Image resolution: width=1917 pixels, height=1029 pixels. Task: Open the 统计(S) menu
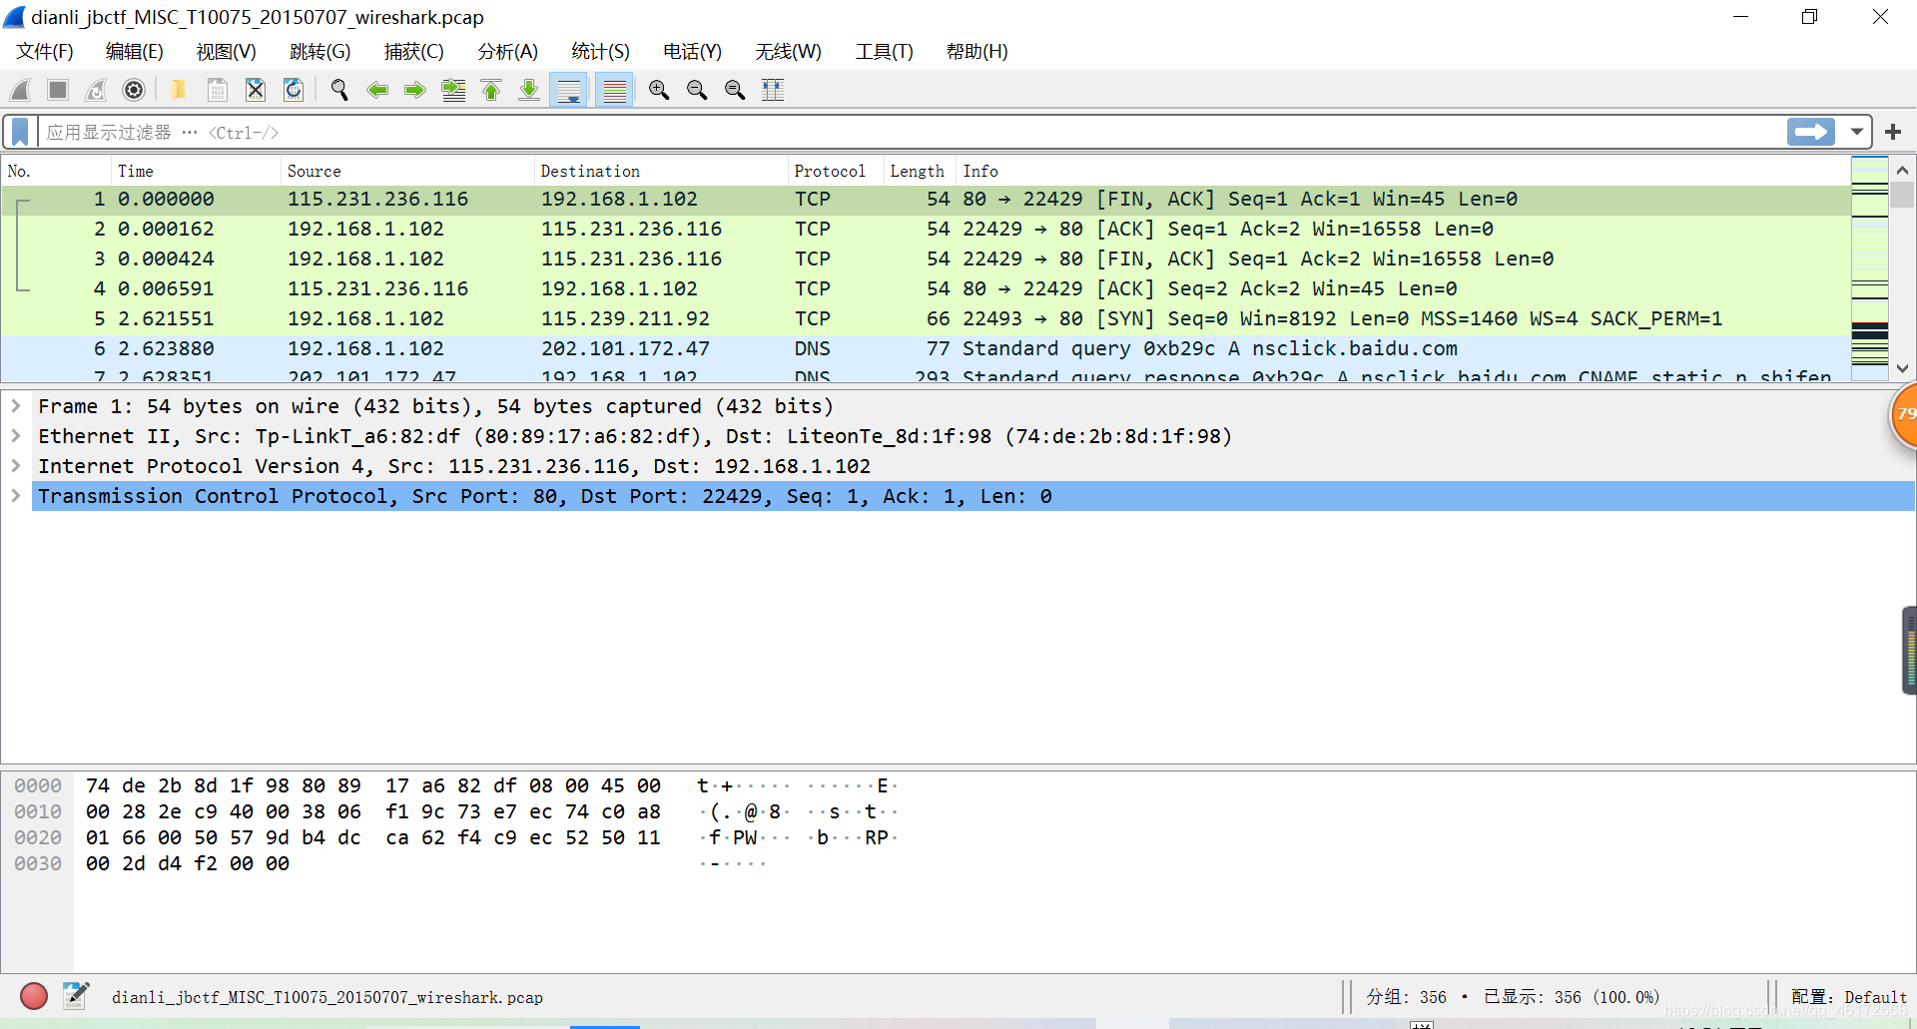click(600, 52)
